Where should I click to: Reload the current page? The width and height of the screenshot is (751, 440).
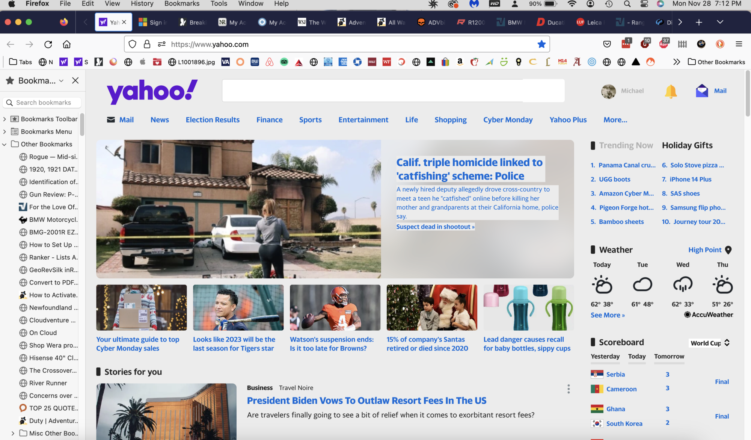48,44
